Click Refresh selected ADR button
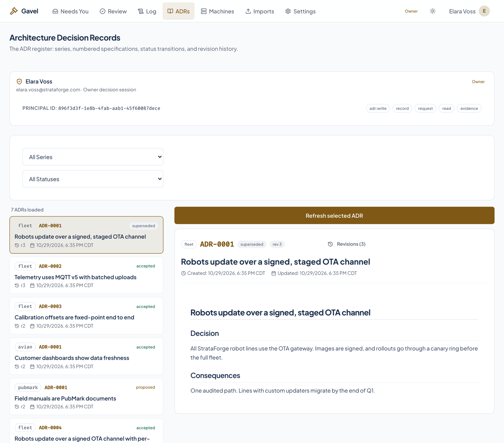Image resolution: width=504 pixels, height=443 pixels. pos(334,216)
